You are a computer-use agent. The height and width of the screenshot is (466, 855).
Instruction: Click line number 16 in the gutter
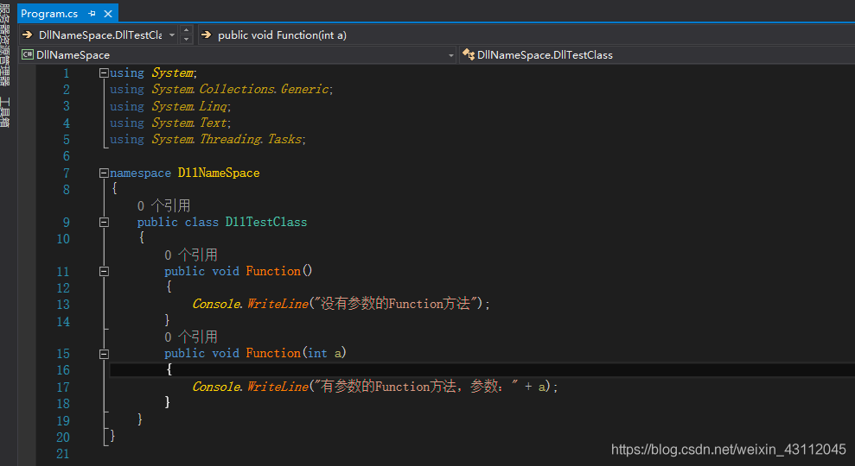point(63,370)
